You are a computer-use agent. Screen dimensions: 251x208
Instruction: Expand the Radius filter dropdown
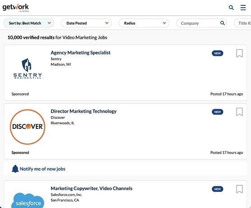coord(144,23)
